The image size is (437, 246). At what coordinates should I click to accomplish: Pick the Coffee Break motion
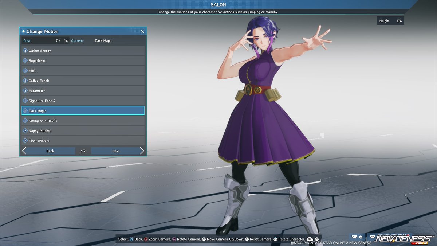[83, 81]
